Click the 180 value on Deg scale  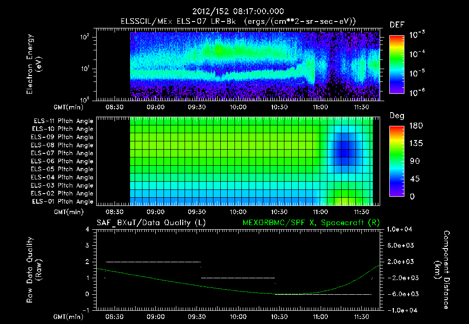click(416, 126)
